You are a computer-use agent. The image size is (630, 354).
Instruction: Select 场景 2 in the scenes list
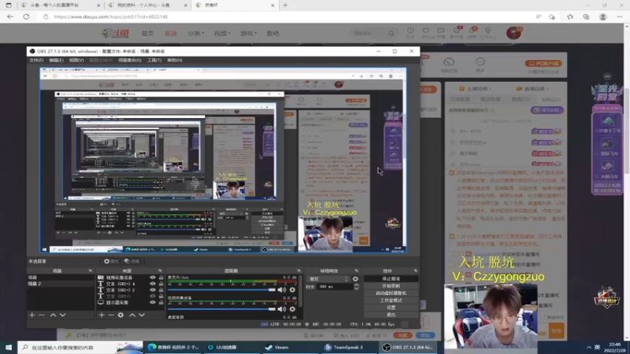pyautogui.click(x=61, y=284)
